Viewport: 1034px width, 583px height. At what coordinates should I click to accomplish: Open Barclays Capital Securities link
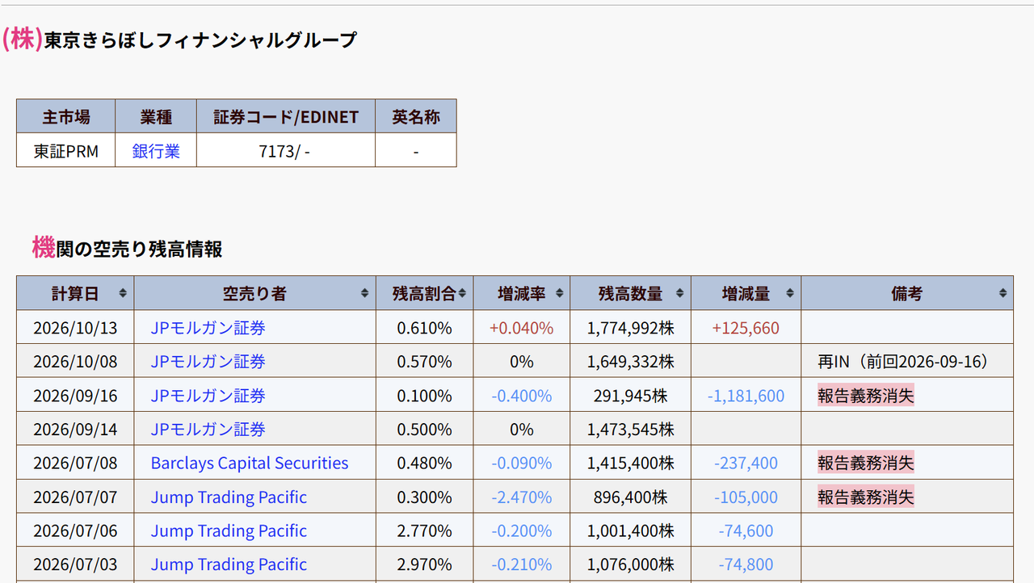click(250, 463)
